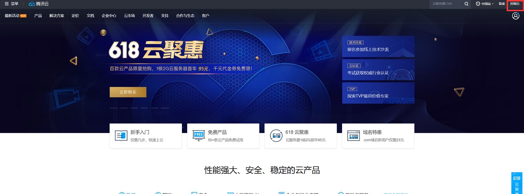Open the 产品 navigation menu
This screenshot has width=524, height=194.
pyautogui.click(x=38, y=16)
